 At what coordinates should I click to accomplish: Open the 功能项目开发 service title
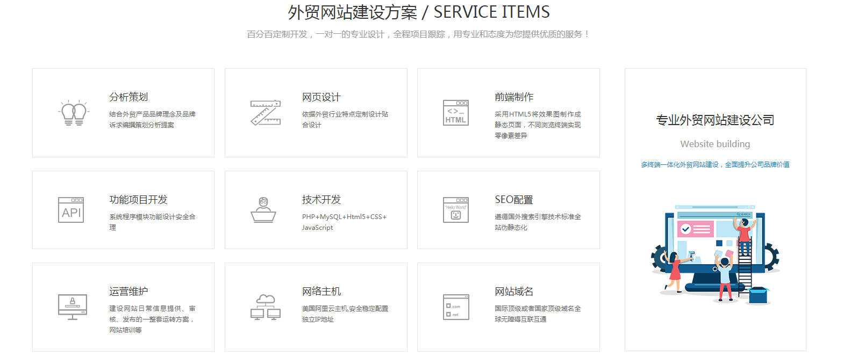[x=138, y=200]
